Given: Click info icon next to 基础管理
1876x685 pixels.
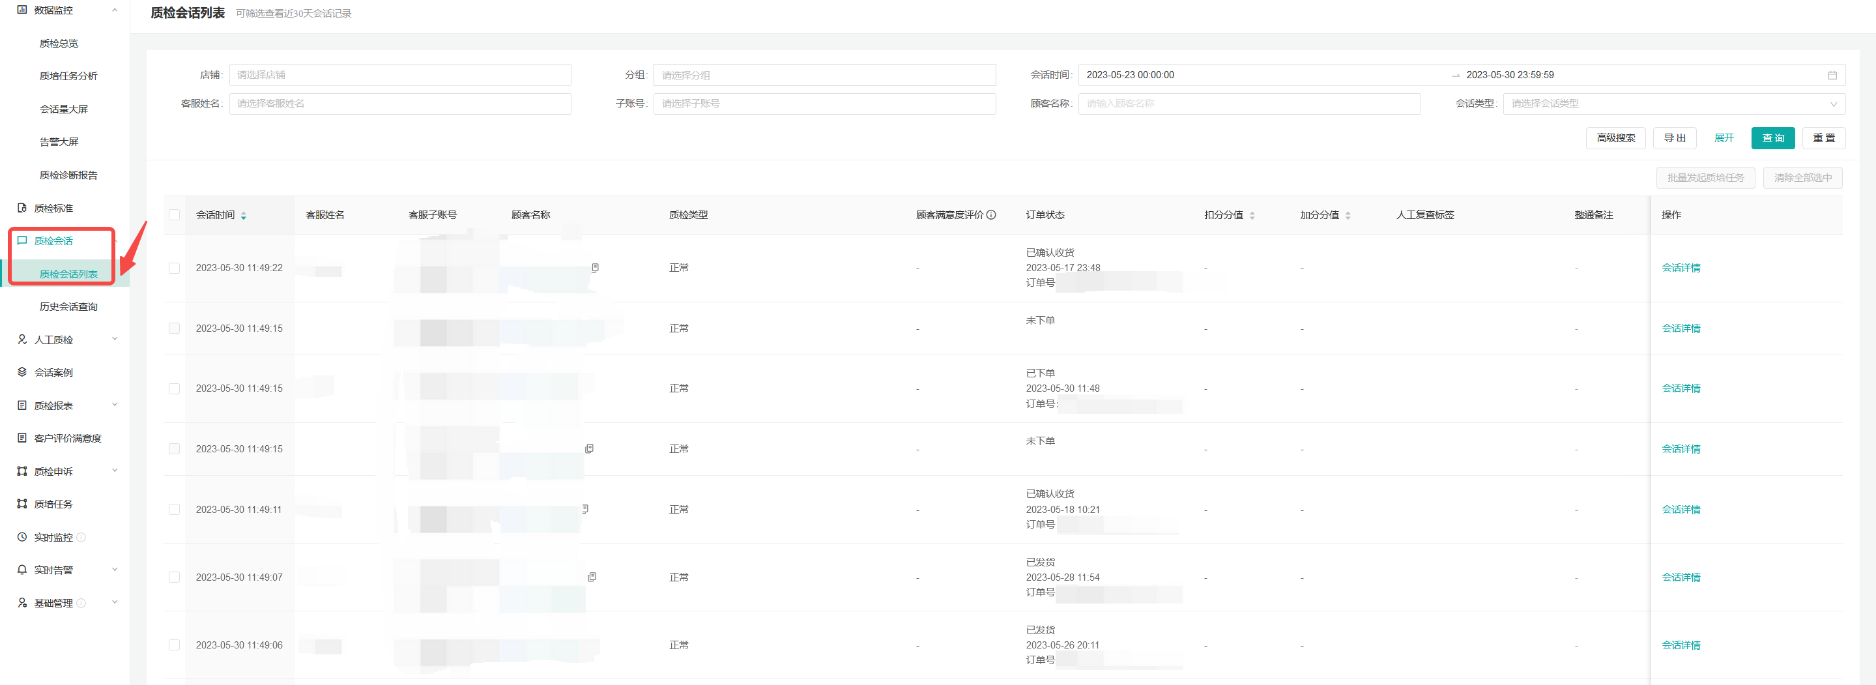Looking at the screenshot, I should point(81,604).
